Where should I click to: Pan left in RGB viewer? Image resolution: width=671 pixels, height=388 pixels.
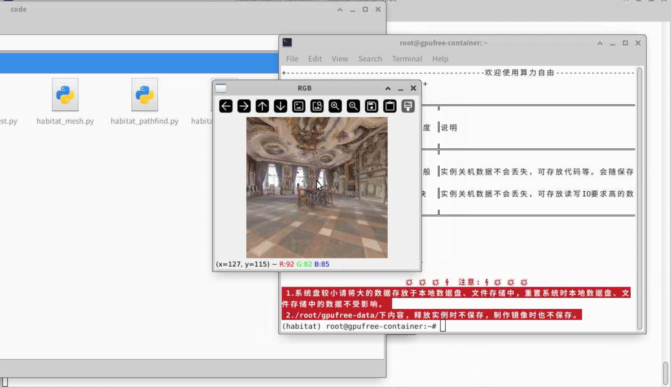(226, 106)
